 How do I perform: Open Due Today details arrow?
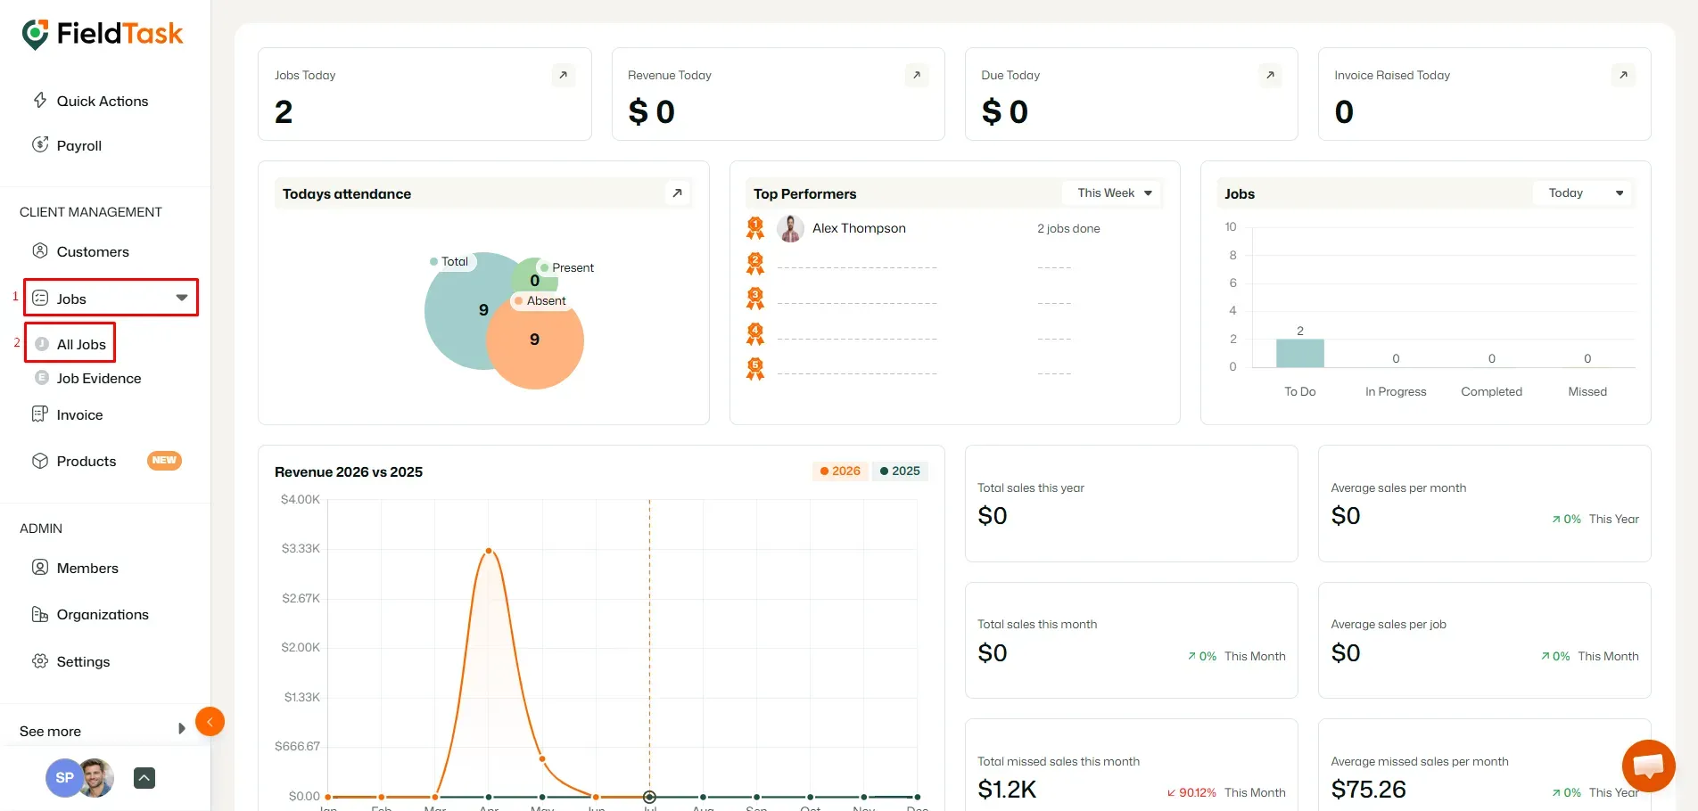tap(1270, 75)
